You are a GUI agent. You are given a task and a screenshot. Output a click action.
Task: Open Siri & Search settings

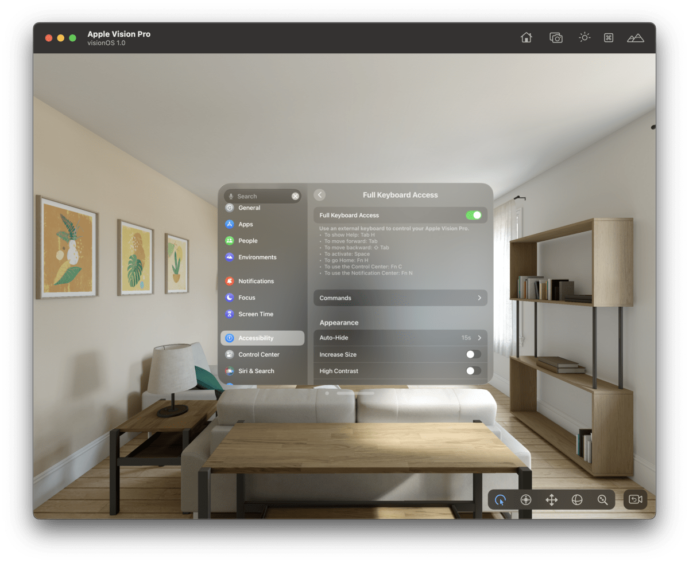(262, 371)
